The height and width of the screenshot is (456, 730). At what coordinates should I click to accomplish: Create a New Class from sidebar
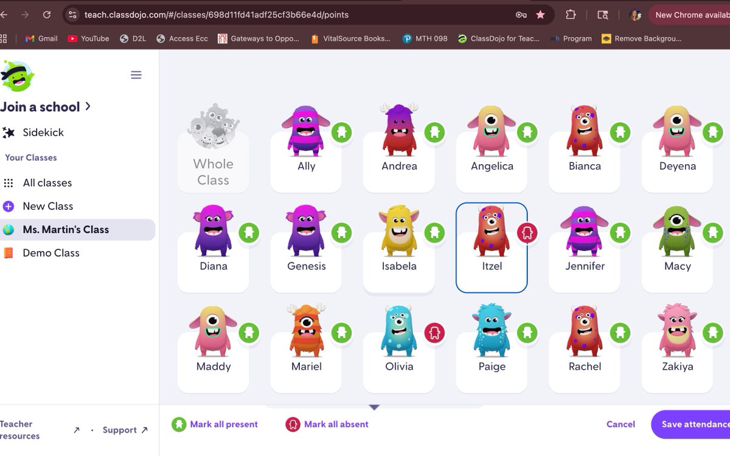48,206
